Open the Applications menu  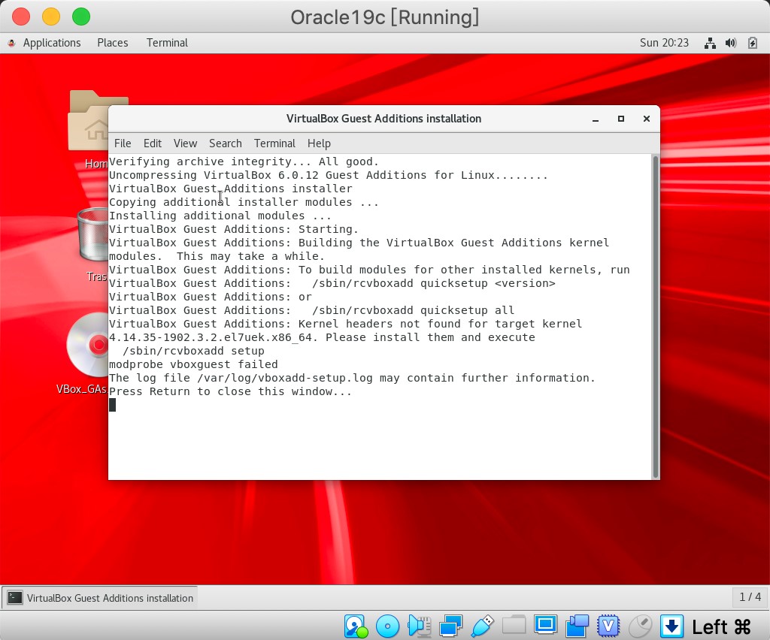52,43
